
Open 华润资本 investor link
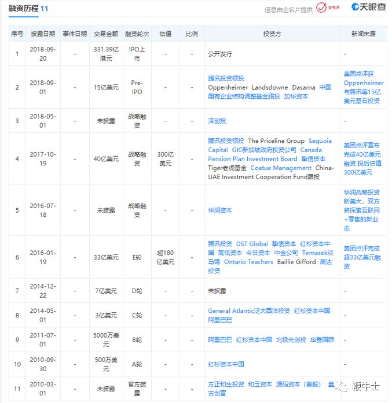(220, 210)
